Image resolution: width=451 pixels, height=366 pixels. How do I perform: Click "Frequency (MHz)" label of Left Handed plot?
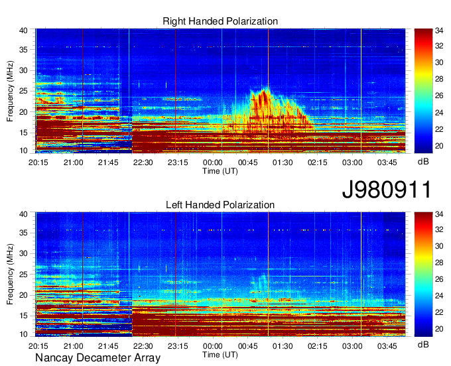[x=11, y=274]
